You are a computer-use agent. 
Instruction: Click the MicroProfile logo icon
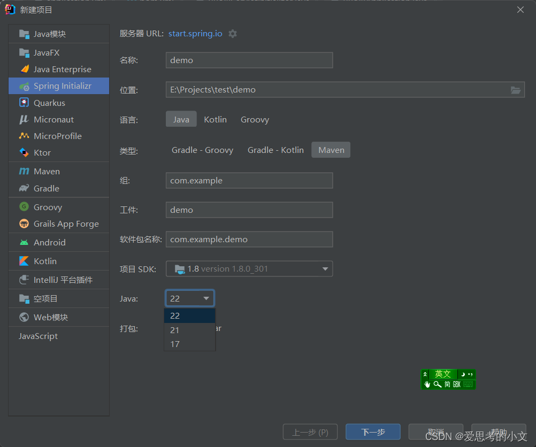tap(24, 136)
